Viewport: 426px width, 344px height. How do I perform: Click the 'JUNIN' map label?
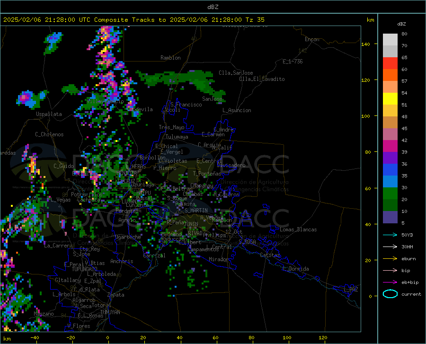coord(191,224)
